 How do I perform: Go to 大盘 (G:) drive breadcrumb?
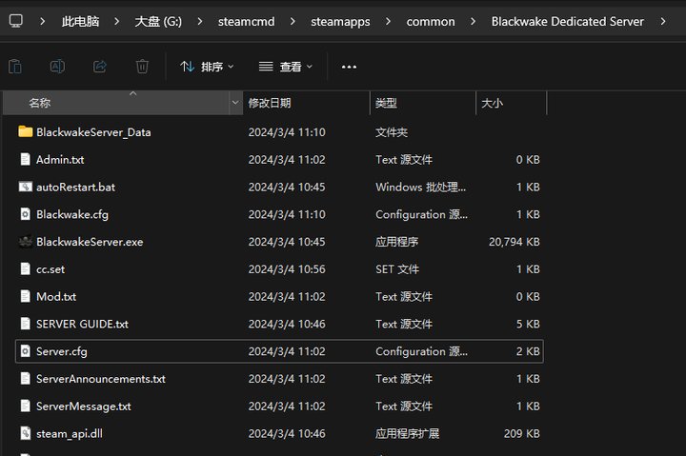158,21
